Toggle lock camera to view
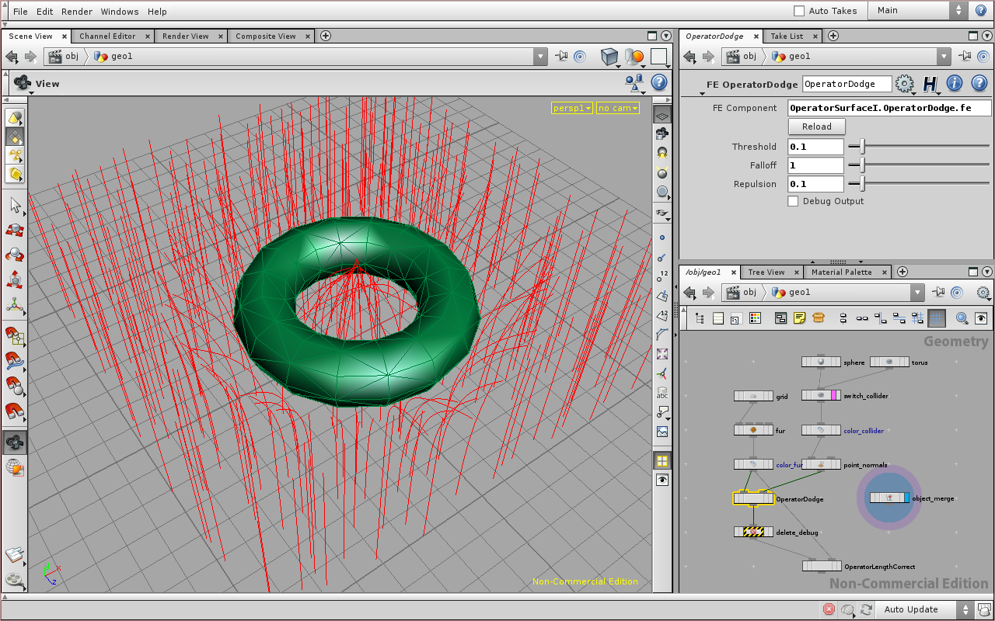 662,134
